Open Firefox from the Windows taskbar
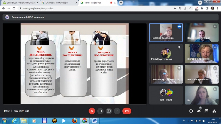The image size is (221, 124). [74, 121]
